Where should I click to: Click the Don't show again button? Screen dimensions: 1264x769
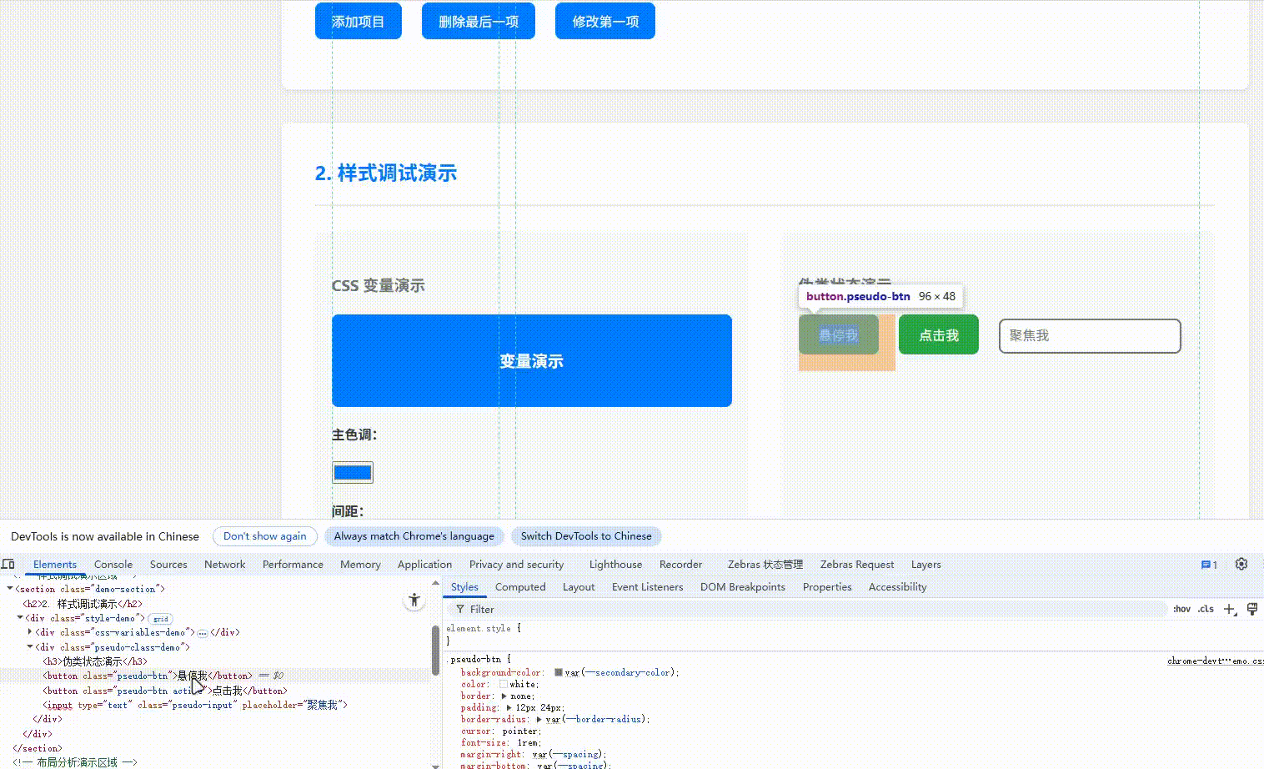[264, 536]
